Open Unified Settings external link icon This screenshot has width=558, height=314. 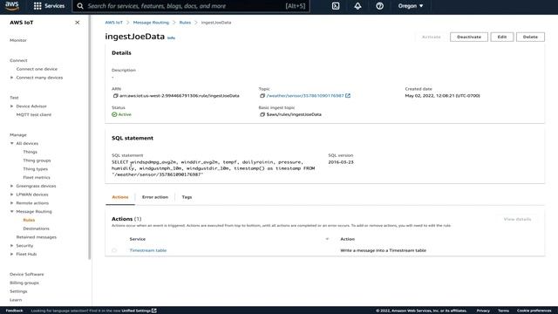pos(154,311)
